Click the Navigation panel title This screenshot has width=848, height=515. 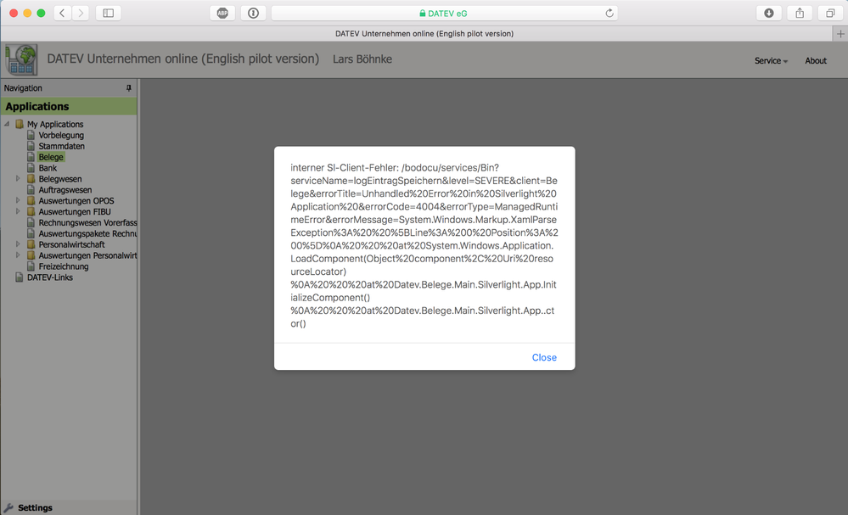point(23,87)
